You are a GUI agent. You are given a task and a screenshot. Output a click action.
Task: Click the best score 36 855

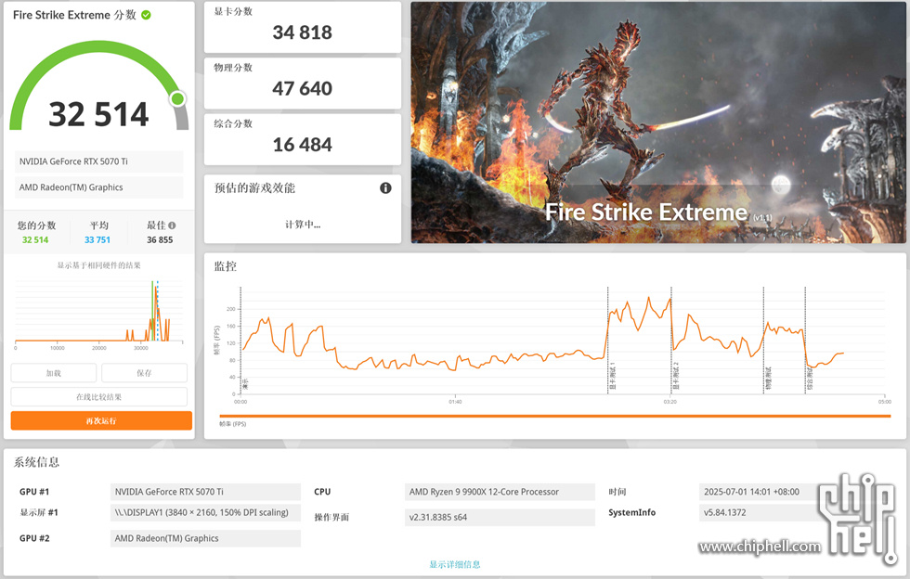160,239
